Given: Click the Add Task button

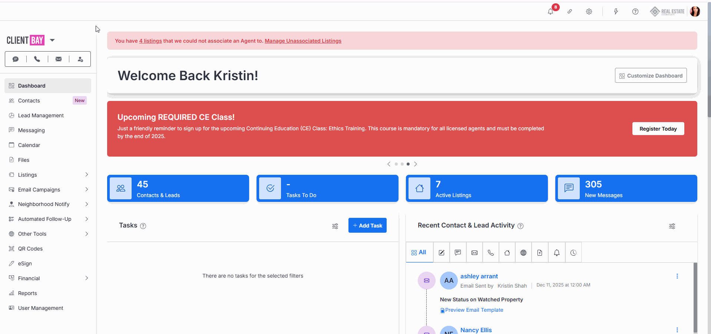Looking at the screenshot, I should (x=367, y=226).
